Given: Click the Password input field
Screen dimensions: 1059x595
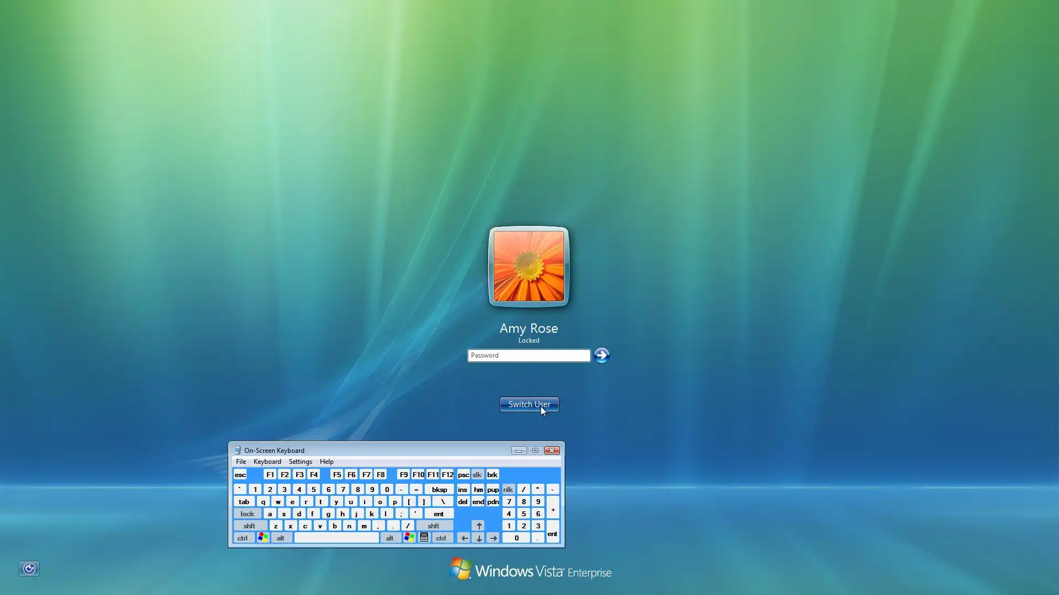Looking at the screenshot, I should 528,355.
